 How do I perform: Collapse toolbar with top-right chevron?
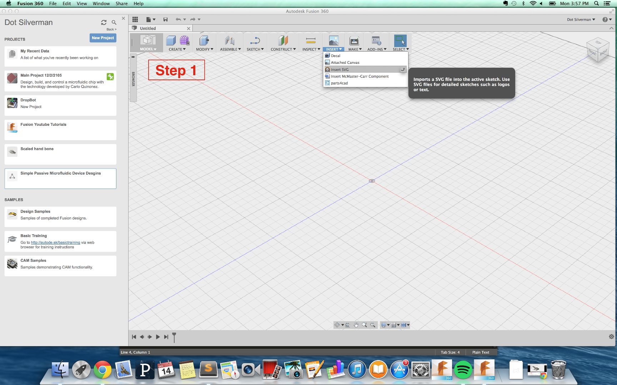[x=611, y=28]
